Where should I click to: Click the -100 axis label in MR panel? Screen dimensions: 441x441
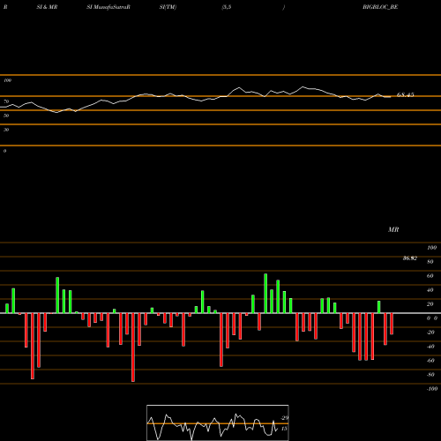432,389
